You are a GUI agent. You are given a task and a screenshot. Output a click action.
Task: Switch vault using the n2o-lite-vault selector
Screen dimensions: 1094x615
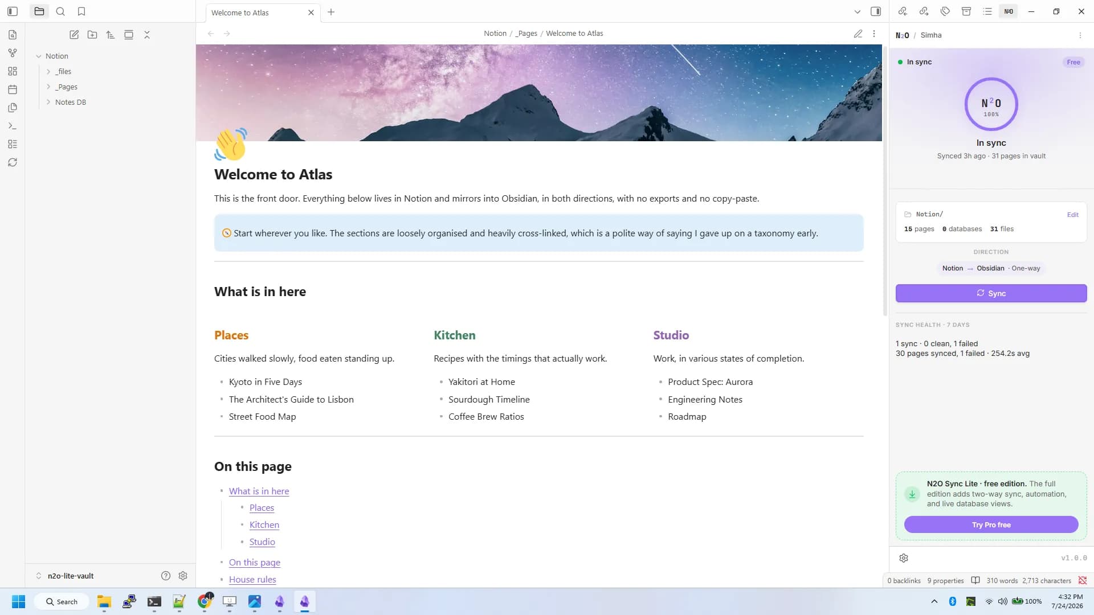tap(65, 576)
